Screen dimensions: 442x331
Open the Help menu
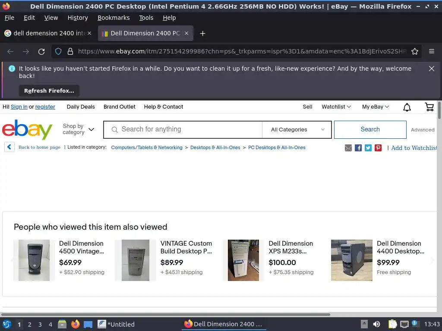[x=169, y=18]
